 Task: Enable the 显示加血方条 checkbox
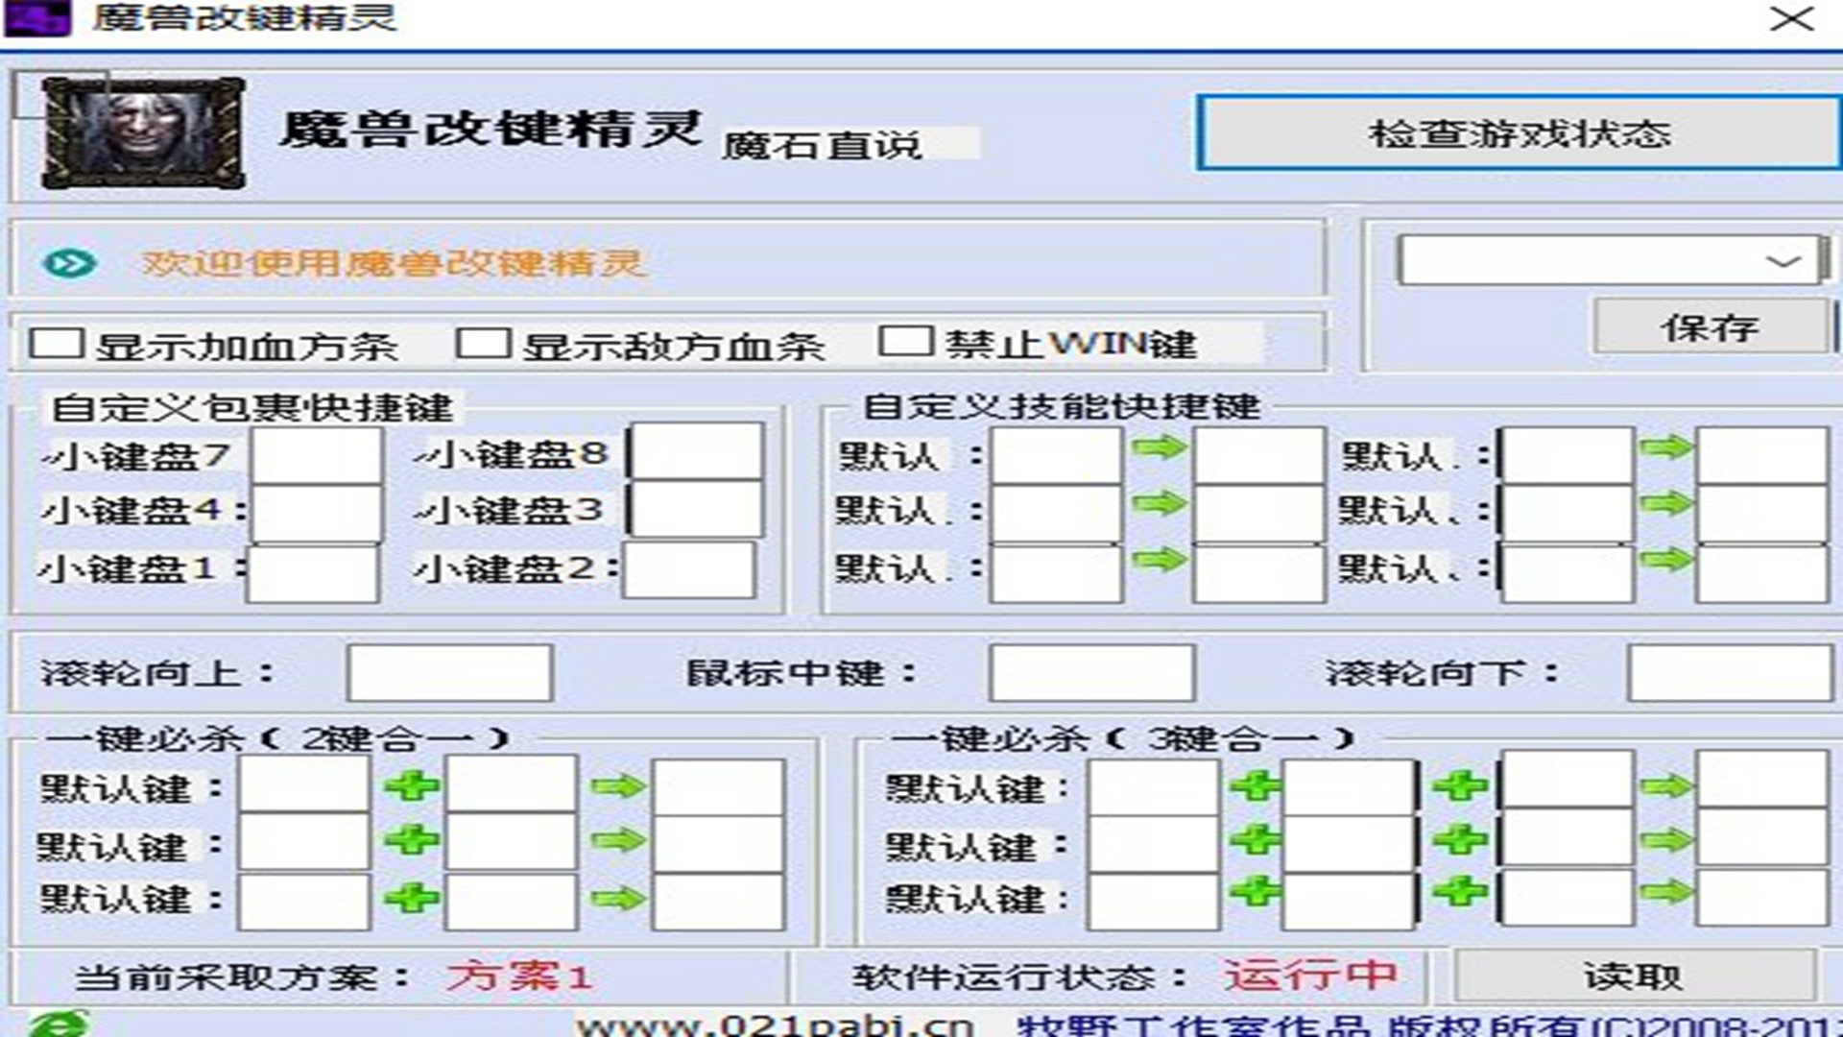56,344
